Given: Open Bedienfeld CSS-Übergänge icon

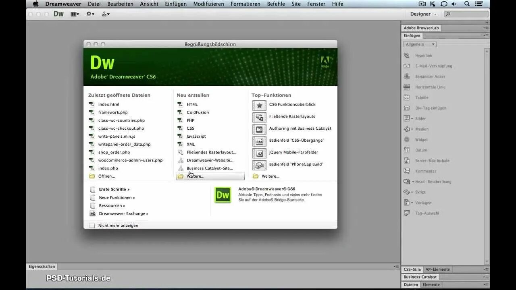Looking at the screenshot, I should tap(259, 141).
